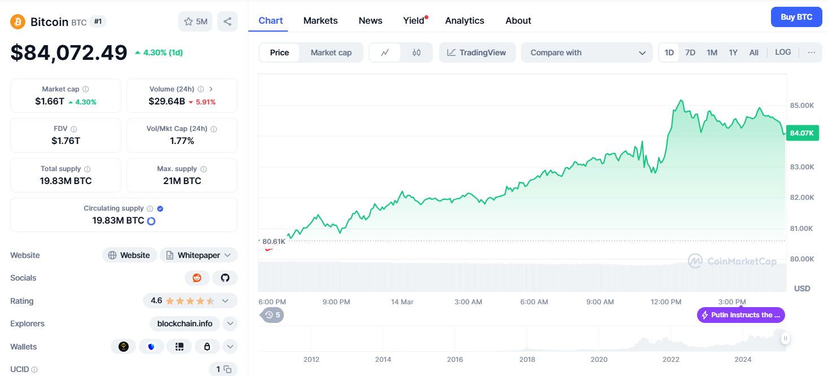Open the blockchain.info explorer link
Viewport: 828px width, 376px height.
click(x=186, y=323)
